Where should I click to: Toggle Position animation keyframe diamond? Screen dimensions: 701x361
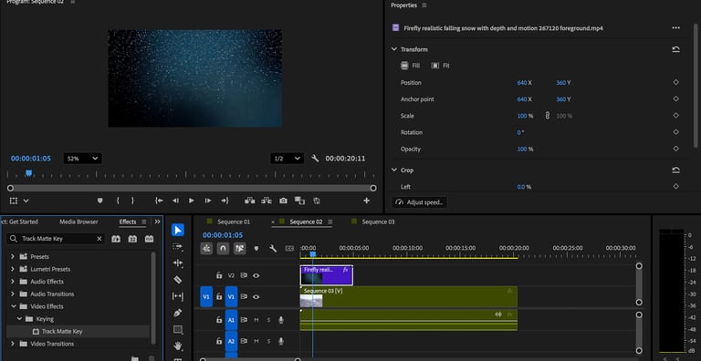coord(676,82)
